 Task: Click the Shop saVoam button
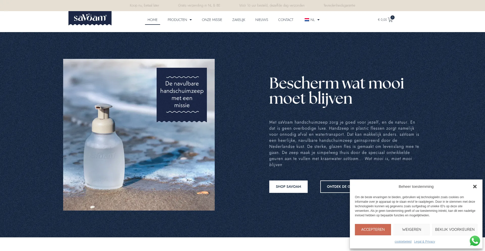pyautogui.click(x=288, y=187)
